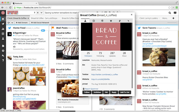The image size is (179, 112).
Task: Click the 30+ new tweets badge
Action: (x=43, y=30)
